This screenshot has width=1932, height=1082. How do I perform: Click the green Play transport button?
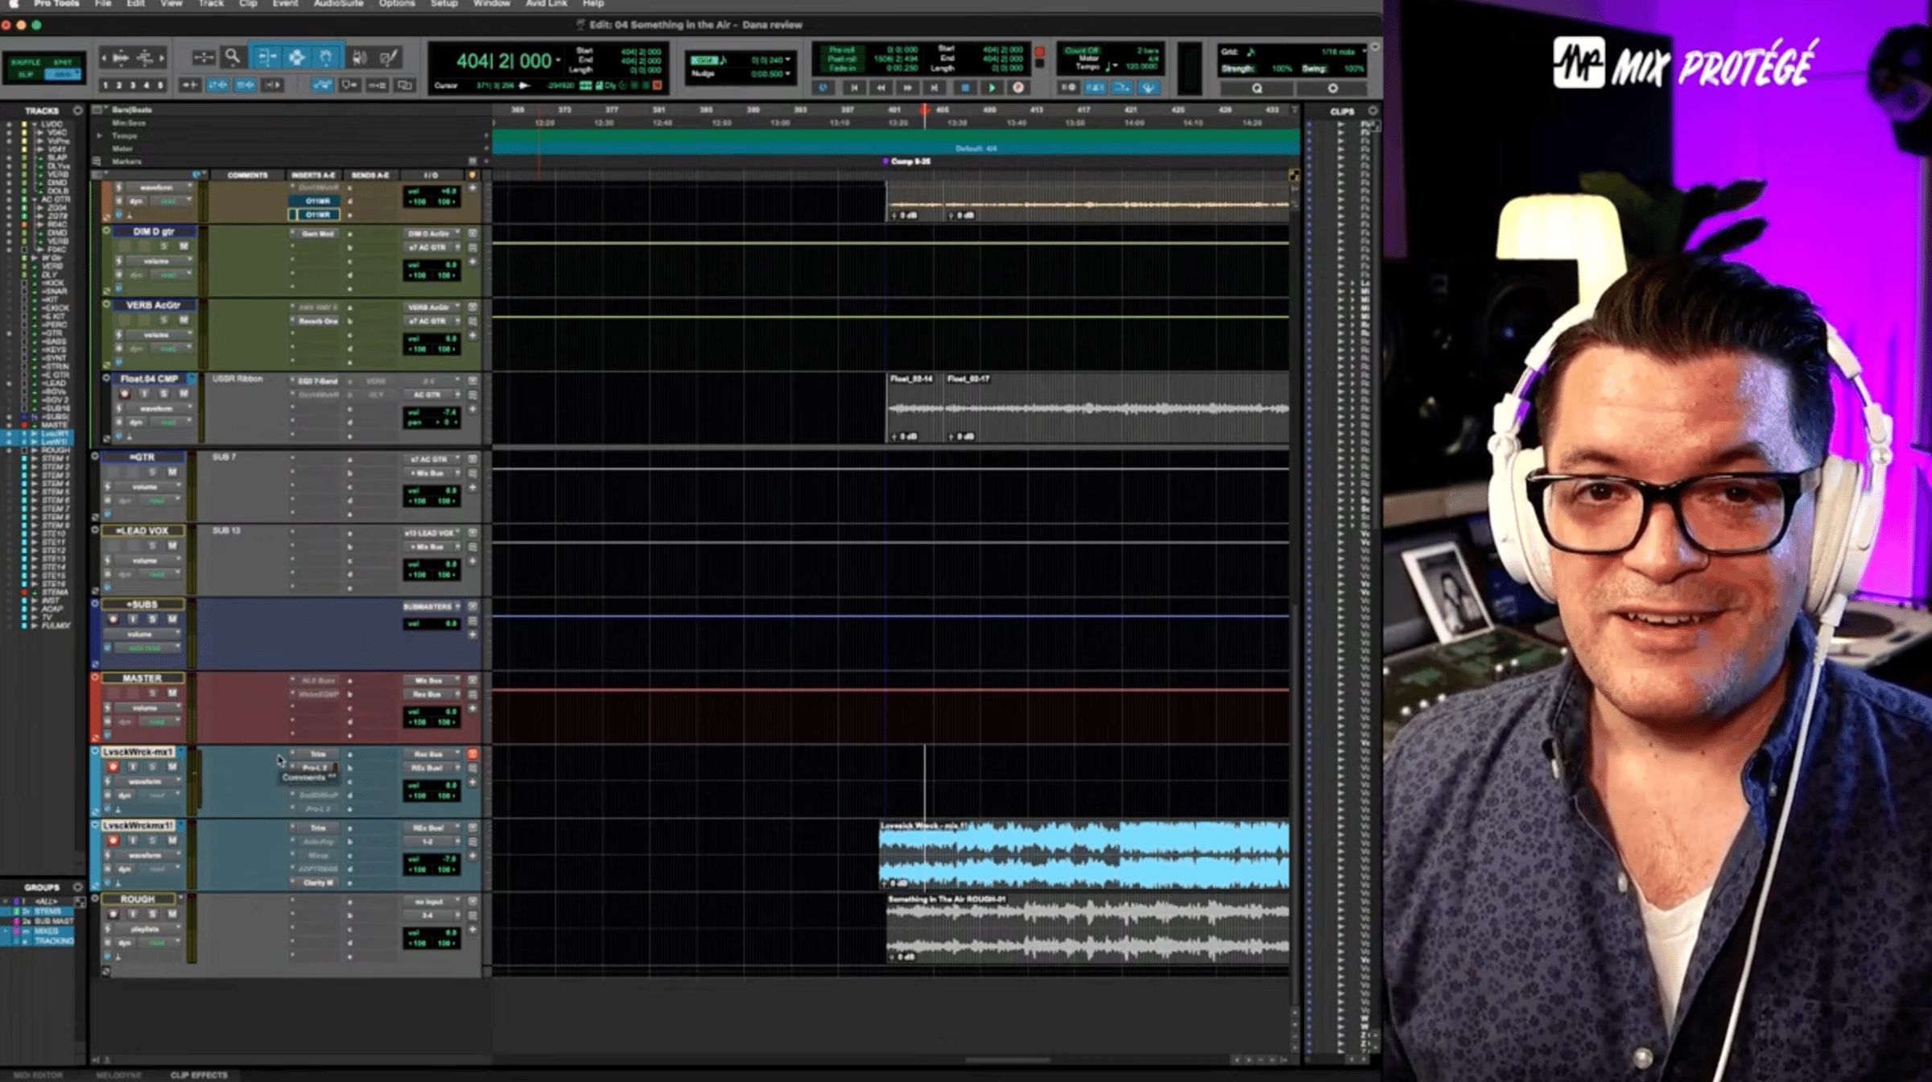point(992,88)
